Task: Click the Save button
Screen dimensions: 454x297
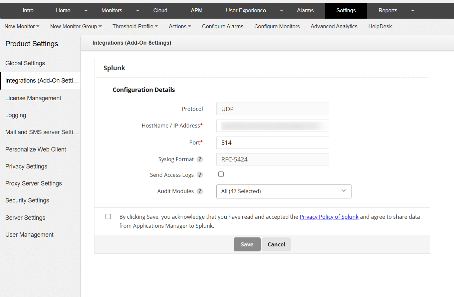Action: click(x=247, y=244)
